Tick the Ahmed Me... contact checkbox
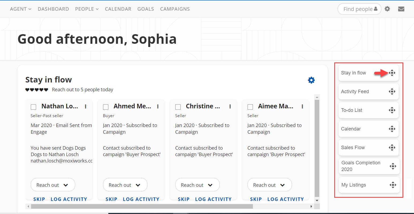 click(x=106, y=107)
